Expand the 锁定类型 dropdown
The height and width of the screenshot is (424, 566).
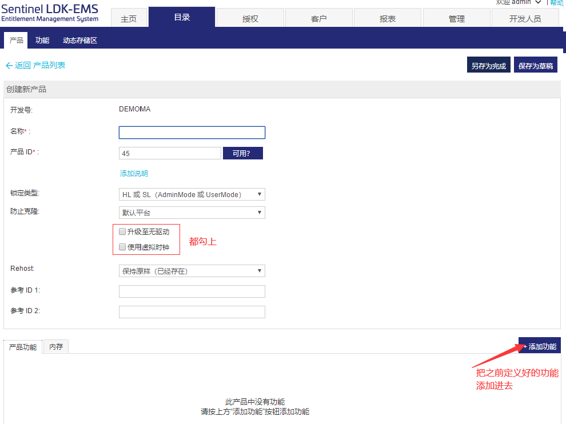tap(192, 194)
